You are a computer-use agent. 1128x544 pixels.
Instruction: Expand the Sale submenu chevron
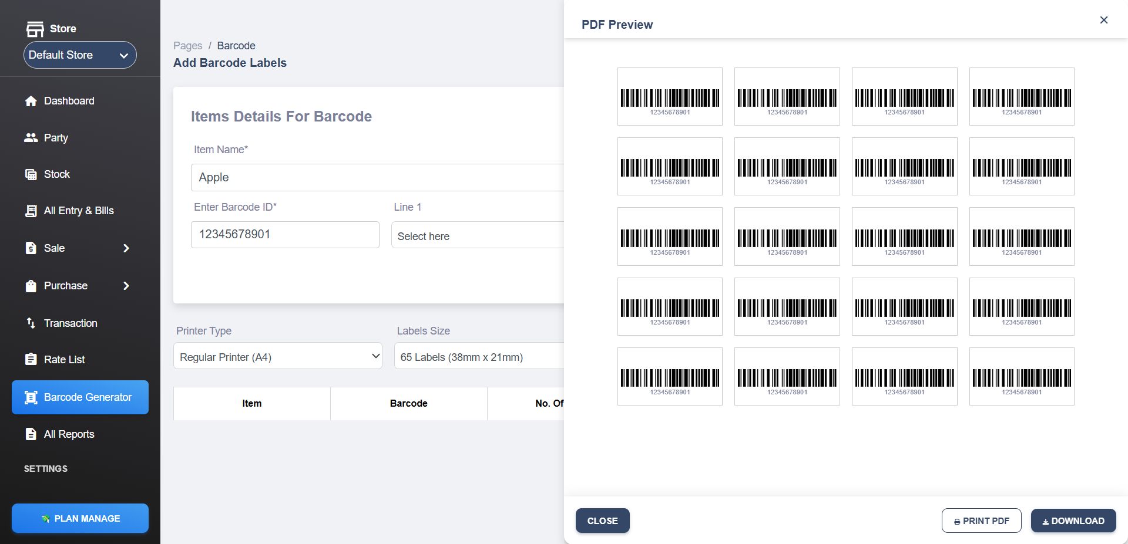(126, 248)
